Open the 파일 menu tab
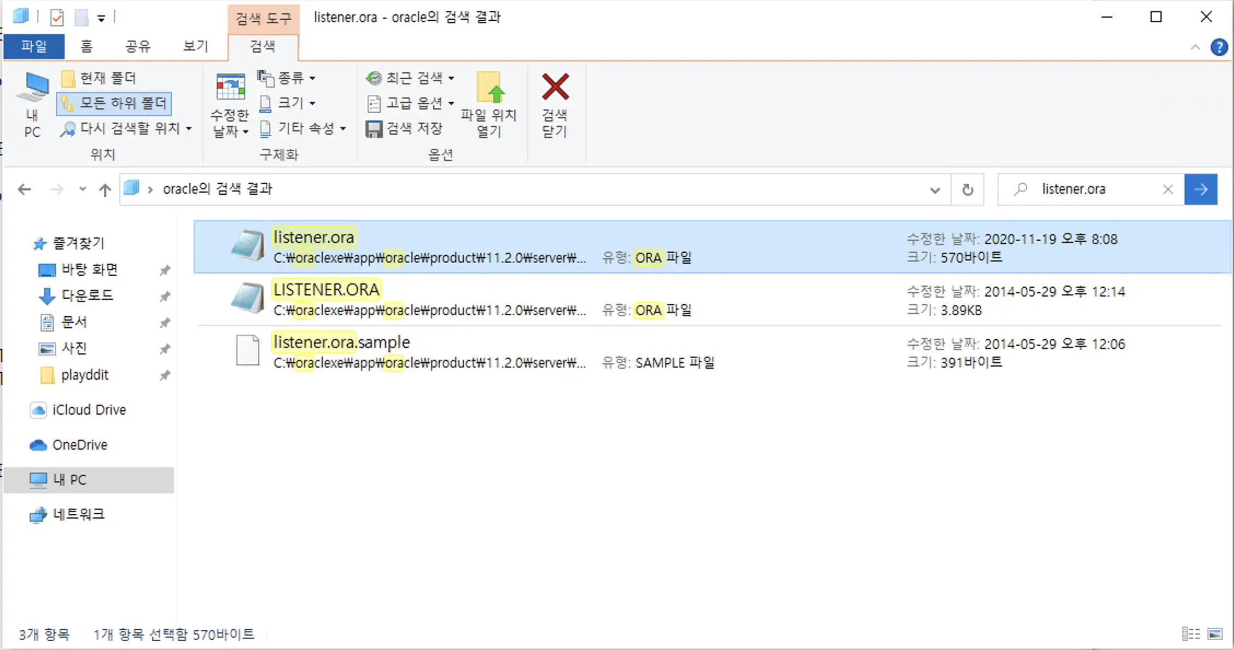 (x=34, y=46)
